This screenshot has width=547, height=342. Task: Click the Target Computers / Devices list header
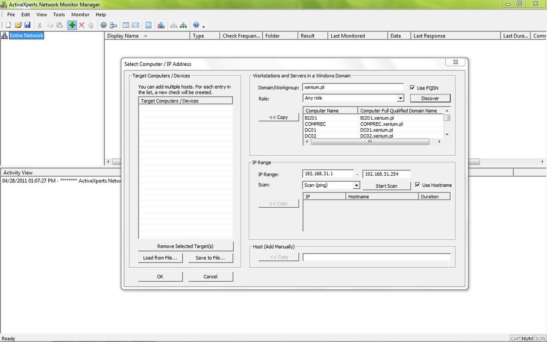pos(185,101)
